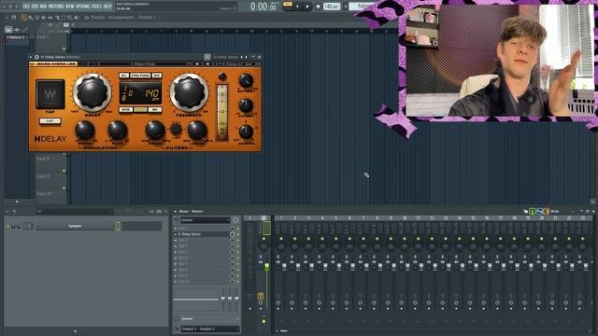The image size is (598, 336).
Task: Click the ANALOG selector knob
Action: pos(246,132)
